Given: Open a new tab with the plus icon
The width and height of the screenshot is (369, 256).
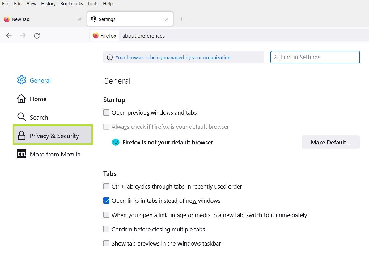Looking at the screenshot, I should (x=181, y=19).
